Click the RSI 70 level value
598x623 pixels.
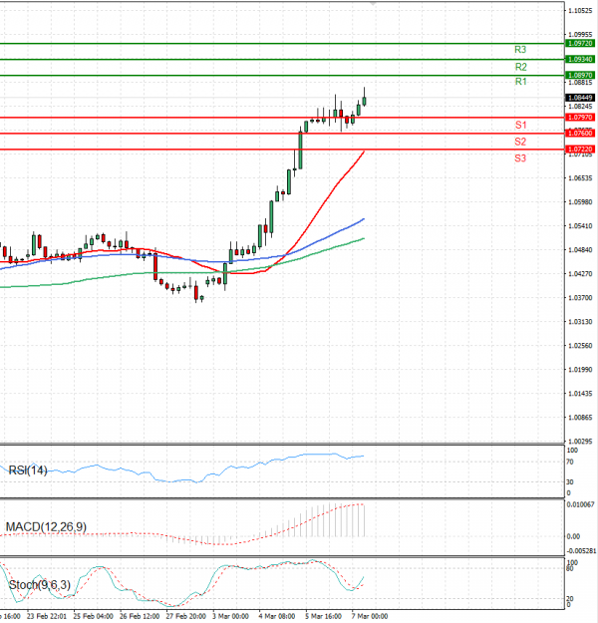coord(570,463)
